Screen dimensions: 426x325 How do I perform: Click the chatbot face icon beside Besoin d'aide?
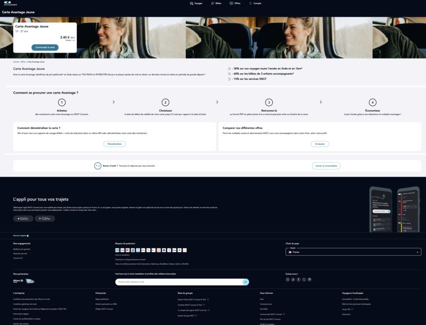coord(97,166)
